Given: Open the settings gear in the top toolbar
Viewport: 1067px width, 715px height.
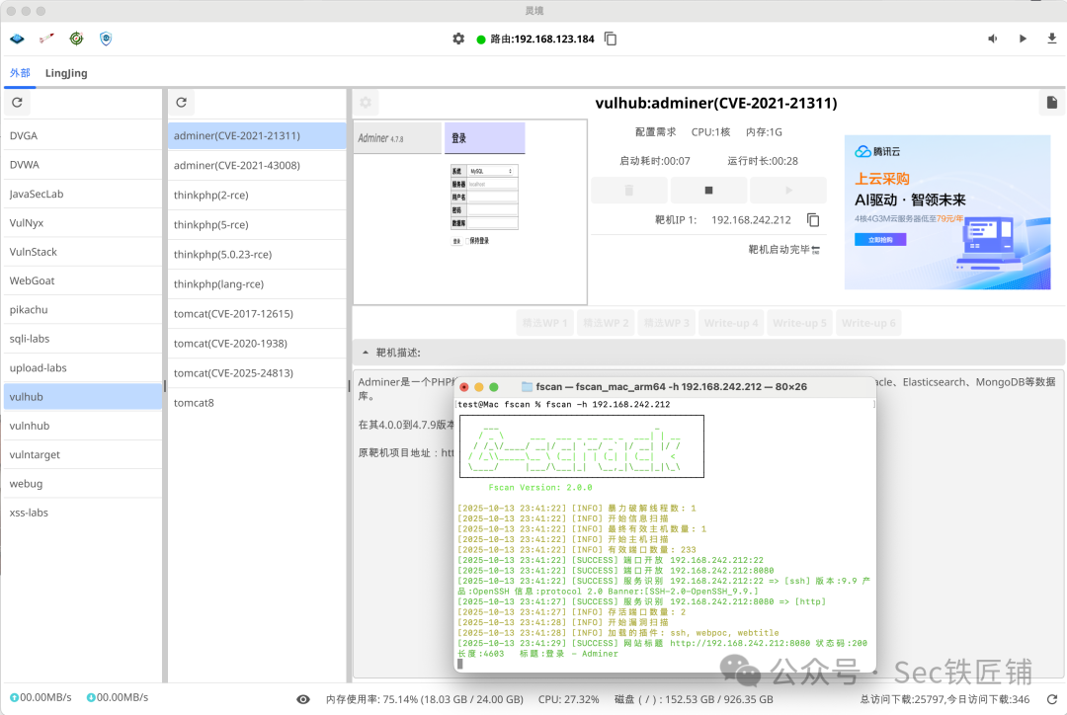Looking at the screenshot, I should [x=458, y=38].
